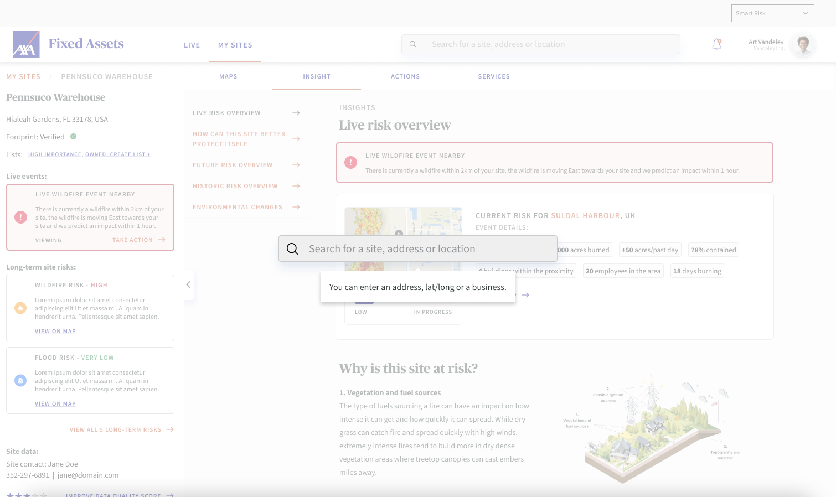836x497 pixels.
Task: Click red alert icon in main wildfire banner
Action: 350,162
